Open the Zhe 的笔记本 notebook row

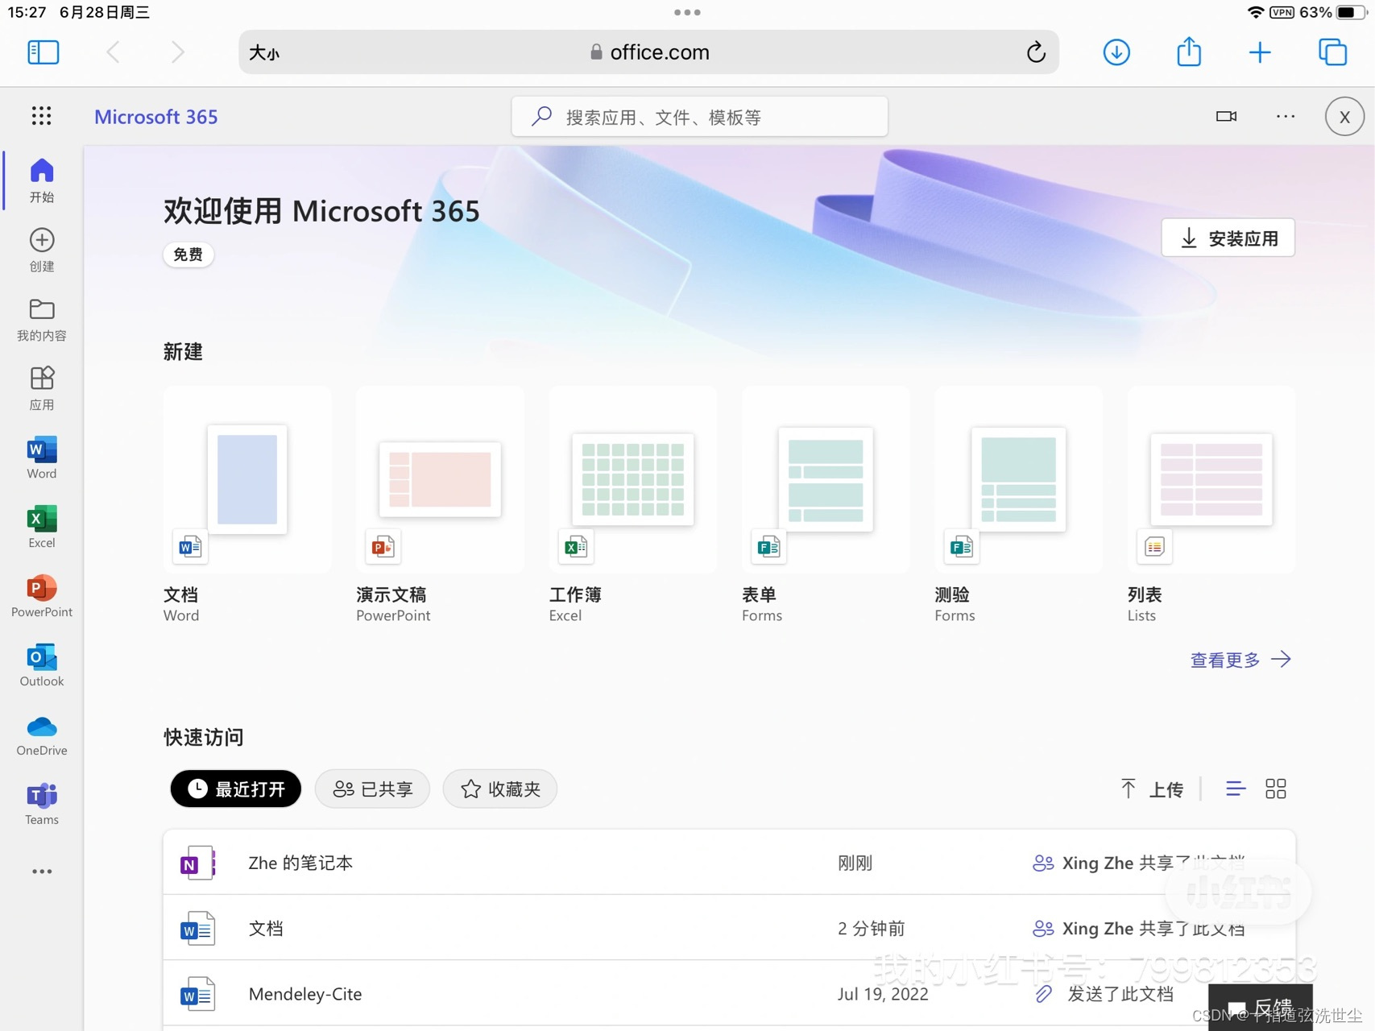point(729,863)
